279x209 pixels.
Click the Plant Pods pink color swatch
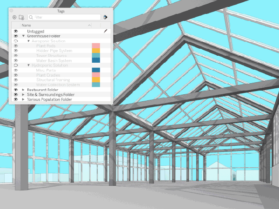(x=96, y=46)
